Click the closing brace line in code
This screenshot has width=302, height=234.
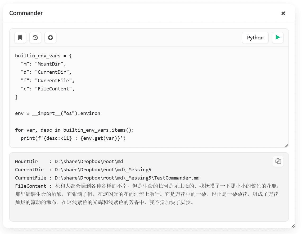click(x=17, y=97)
